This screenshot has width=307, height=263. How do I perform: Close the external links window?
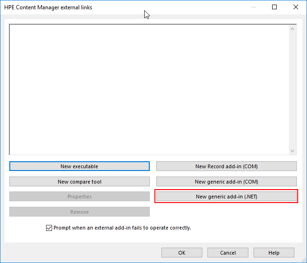pos(296,7)
